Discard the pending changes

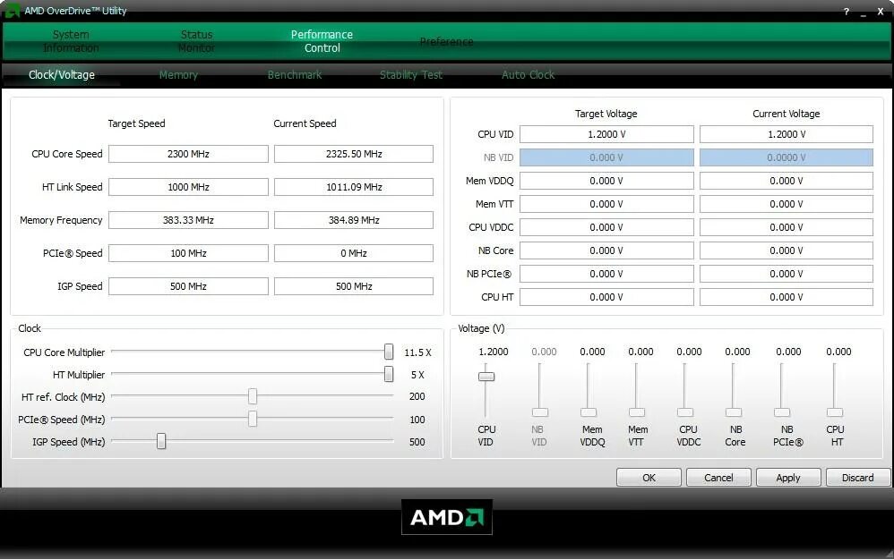point(858,478)
